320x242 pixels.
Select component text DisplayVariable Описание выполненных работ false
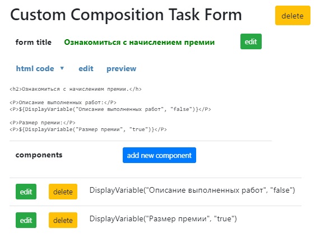[192, 190]
